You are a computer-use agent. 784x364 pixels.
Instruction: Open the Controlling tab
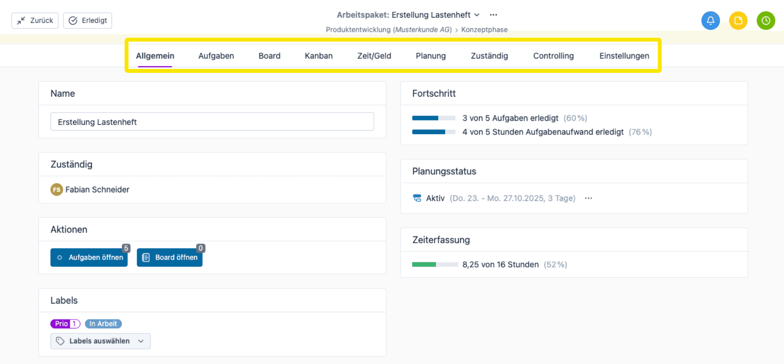click(553, 56)
